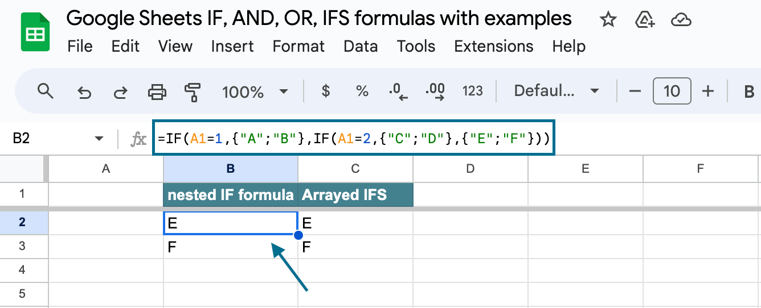761x308 pixels.
Task: Open the Data menu
Action: click(361, 46)
